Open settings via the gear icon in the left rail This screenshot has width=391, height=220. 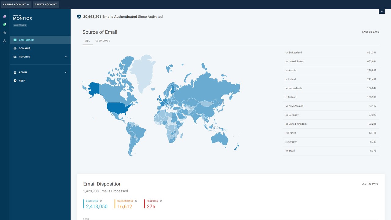pos(5,33)
